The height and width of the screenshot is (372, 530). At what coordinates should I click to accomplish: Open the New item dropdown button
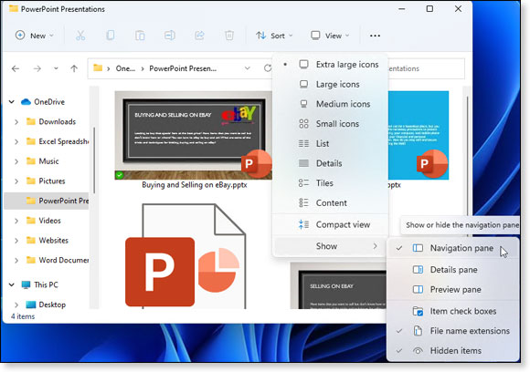click(35, 36)
